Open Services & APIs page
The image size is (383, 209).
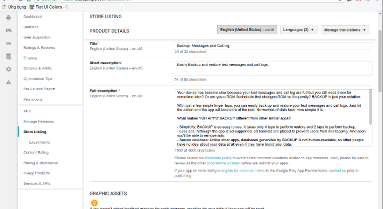pos(37,184)
